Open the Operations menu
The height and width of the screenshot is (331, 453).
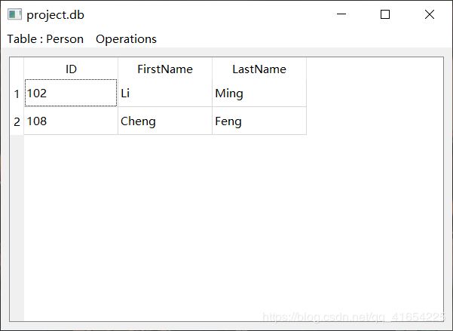[x=126, y=39]
